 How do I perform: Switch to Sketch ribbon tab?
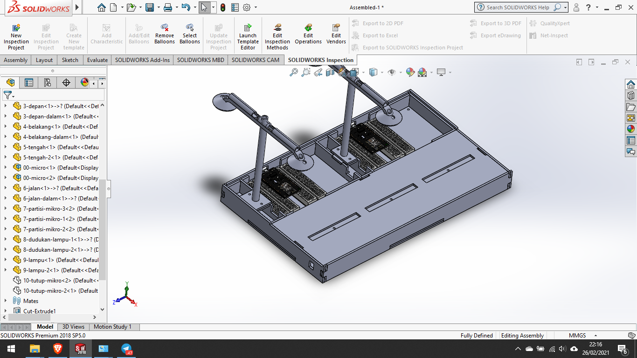pos(70,60)
